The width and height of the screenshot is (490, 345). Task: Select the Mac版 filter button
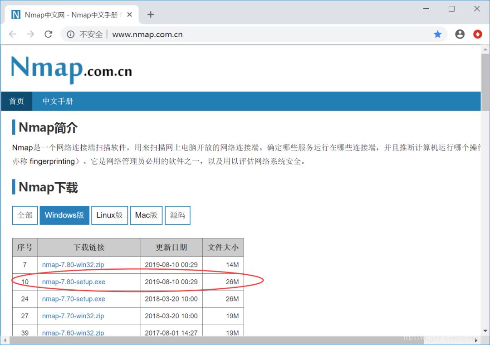[146, 215]
